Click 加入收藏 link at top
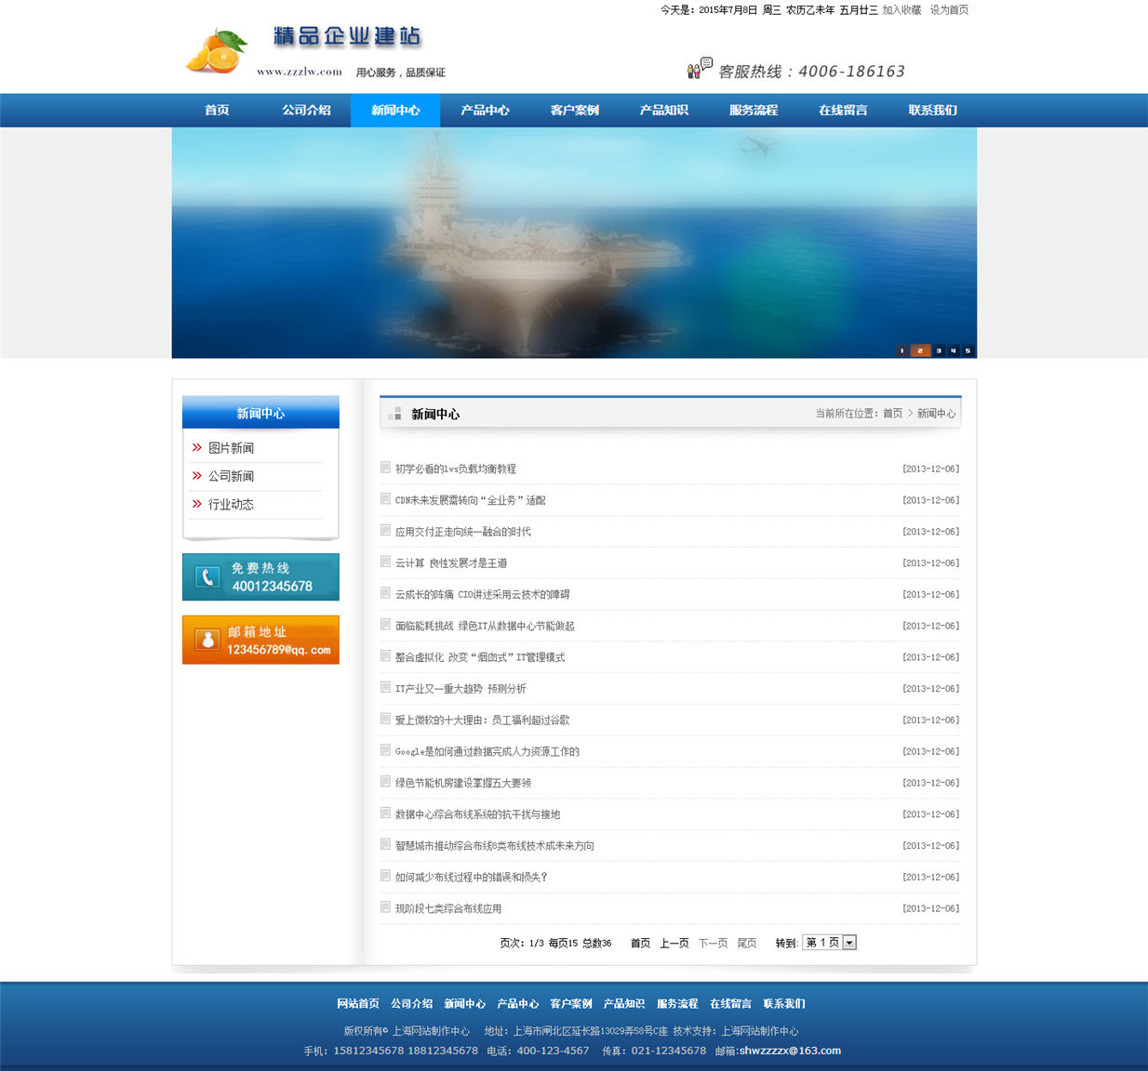This screenshot has width=1148, height=1071. 901,9
